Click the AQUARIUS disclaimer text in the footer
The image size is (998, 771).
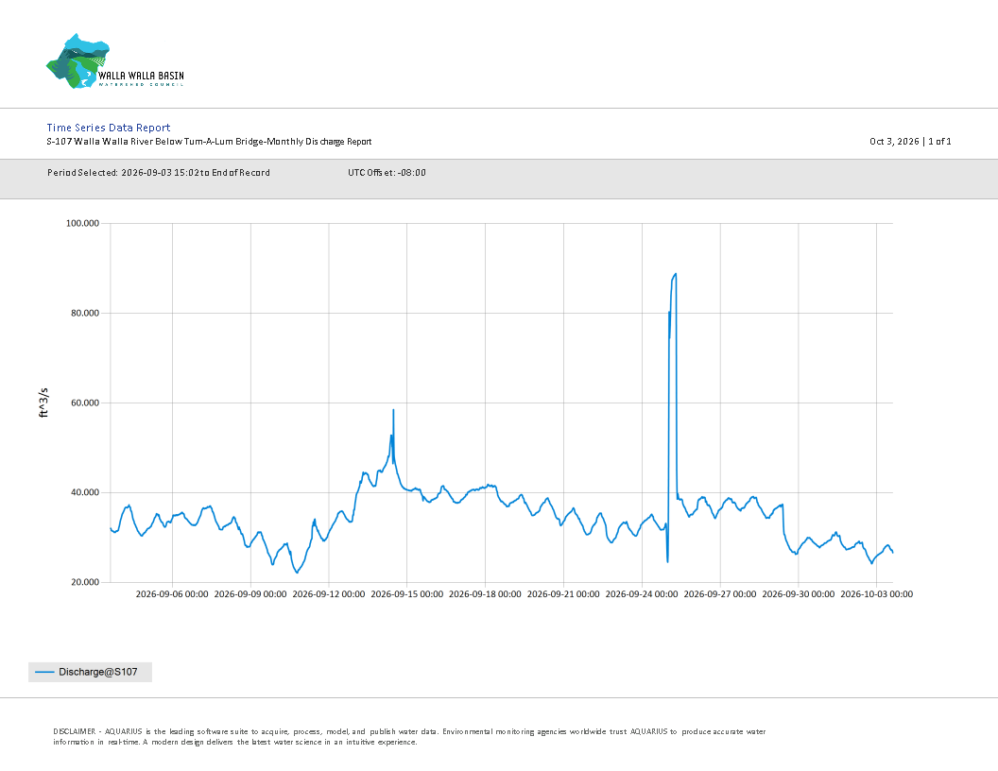(x=409, y=737)
